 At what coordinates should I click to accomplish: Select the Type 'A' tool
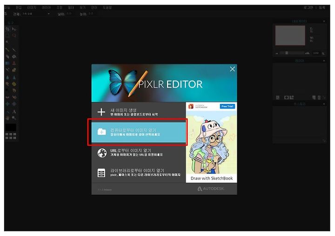(x=14, y=111)
